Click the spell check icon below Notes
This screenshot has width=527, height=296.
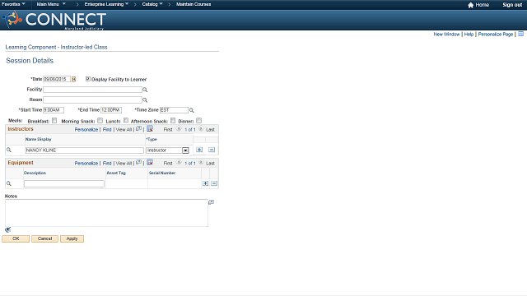(8, 230)
